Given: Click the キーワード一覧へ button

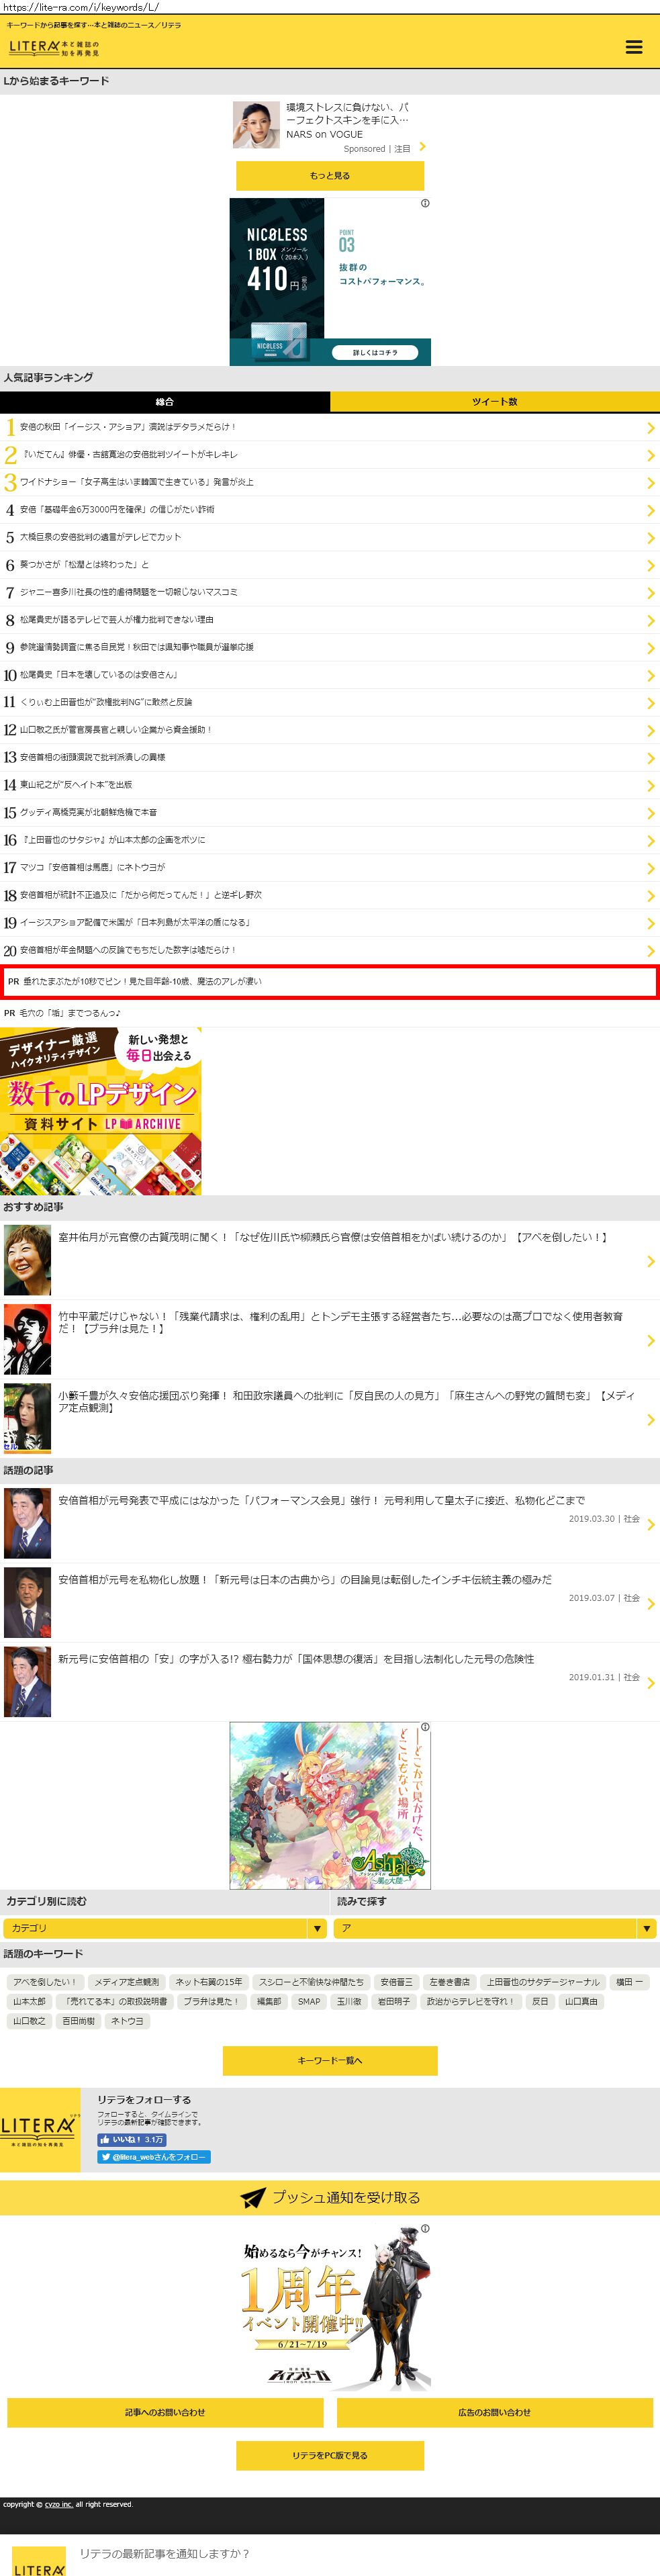Looking at the screenshot, I should click(x=330, y=2060).
